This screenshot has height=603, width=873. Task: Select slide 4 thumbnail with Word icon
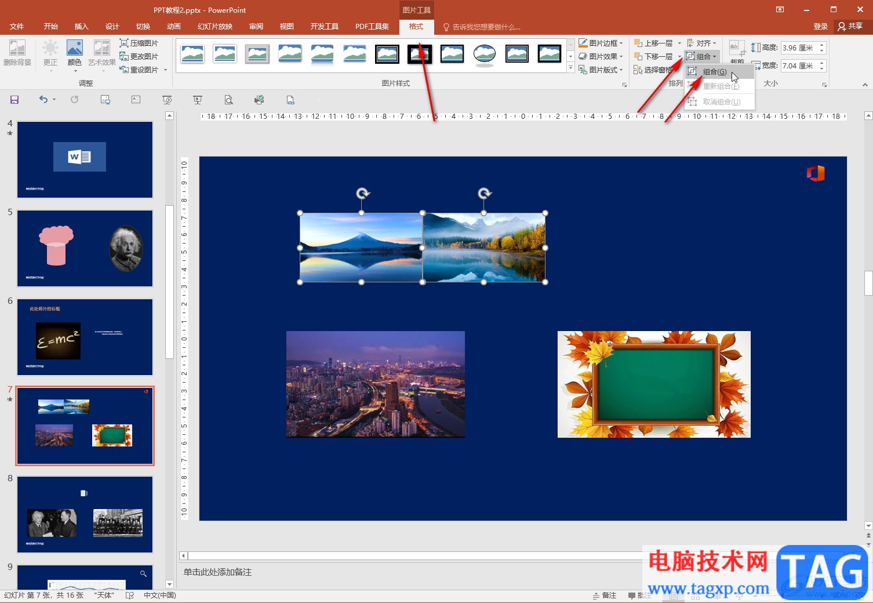click(x=85, y=159)
